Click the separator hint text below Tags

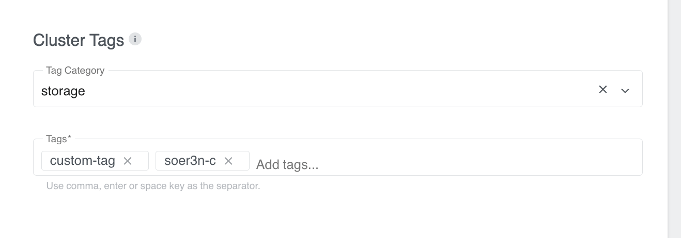pos(153,186)
